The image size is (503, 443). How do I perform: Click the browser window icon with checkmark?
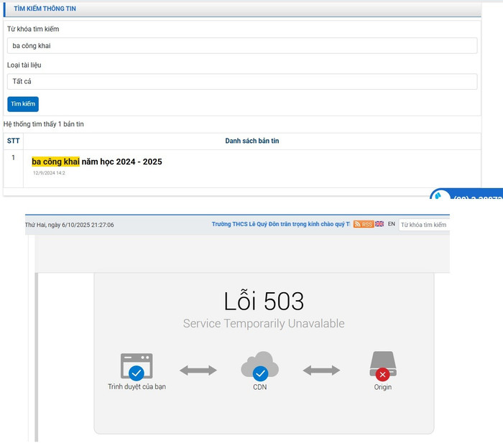coord(137,367)
